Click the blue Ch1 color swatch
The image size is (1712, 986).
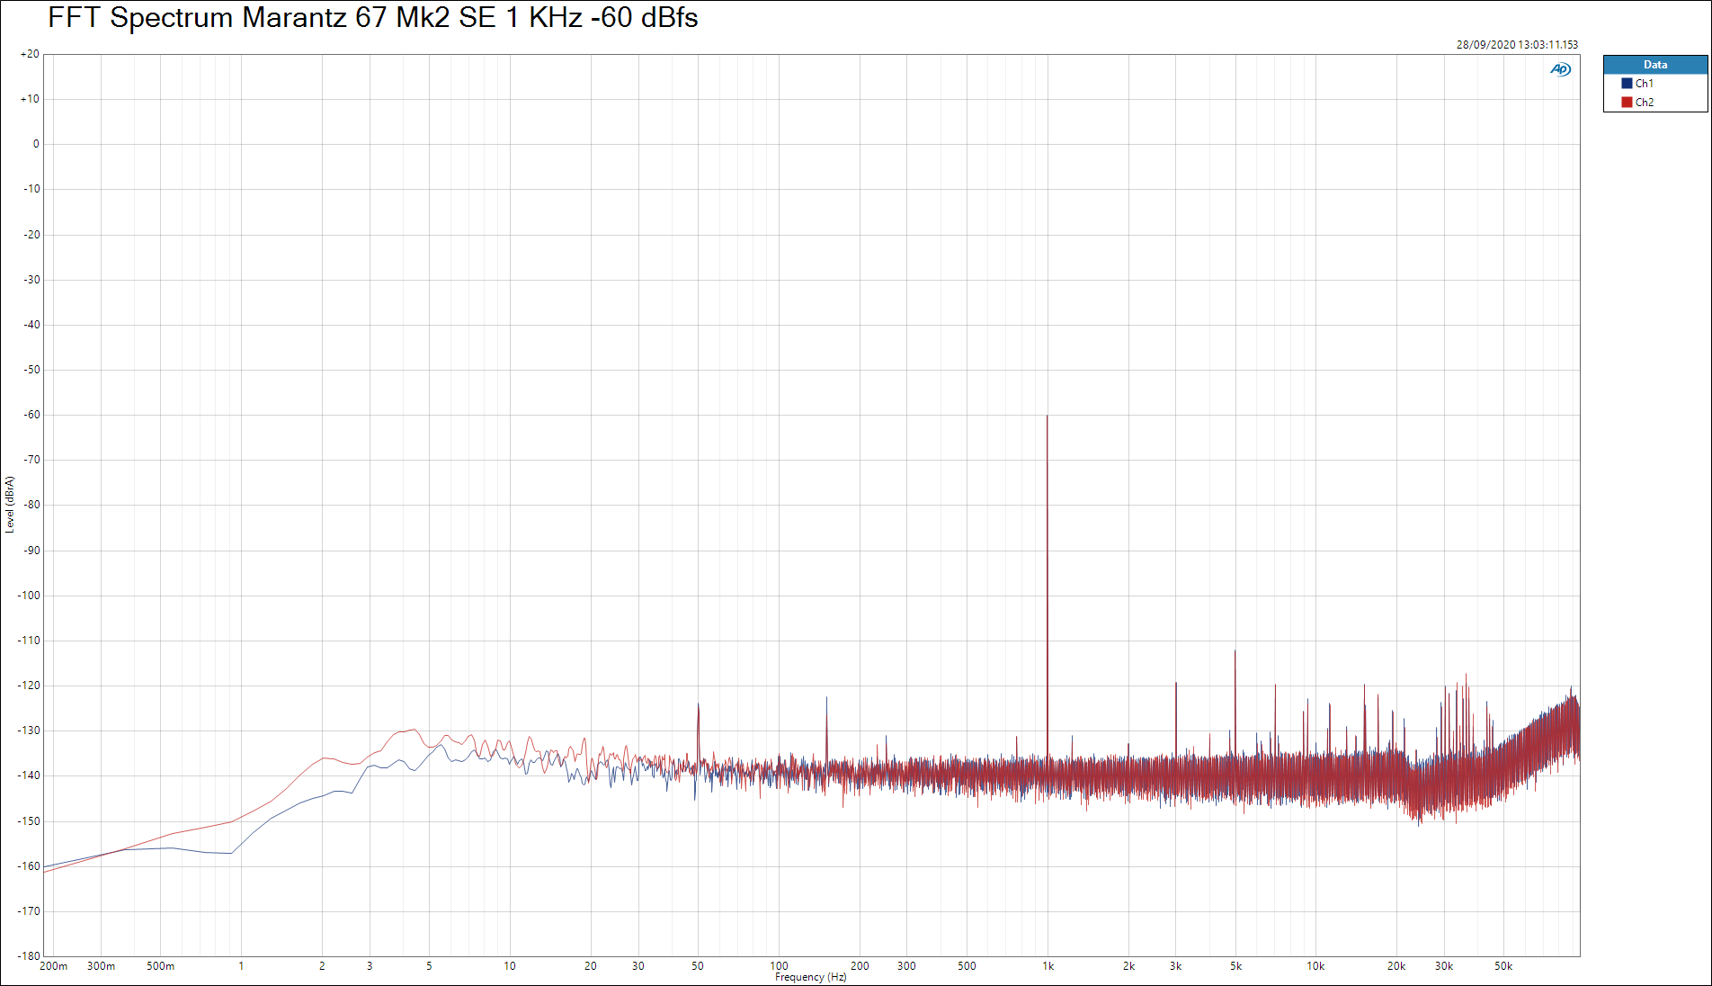pos(1627,84)
